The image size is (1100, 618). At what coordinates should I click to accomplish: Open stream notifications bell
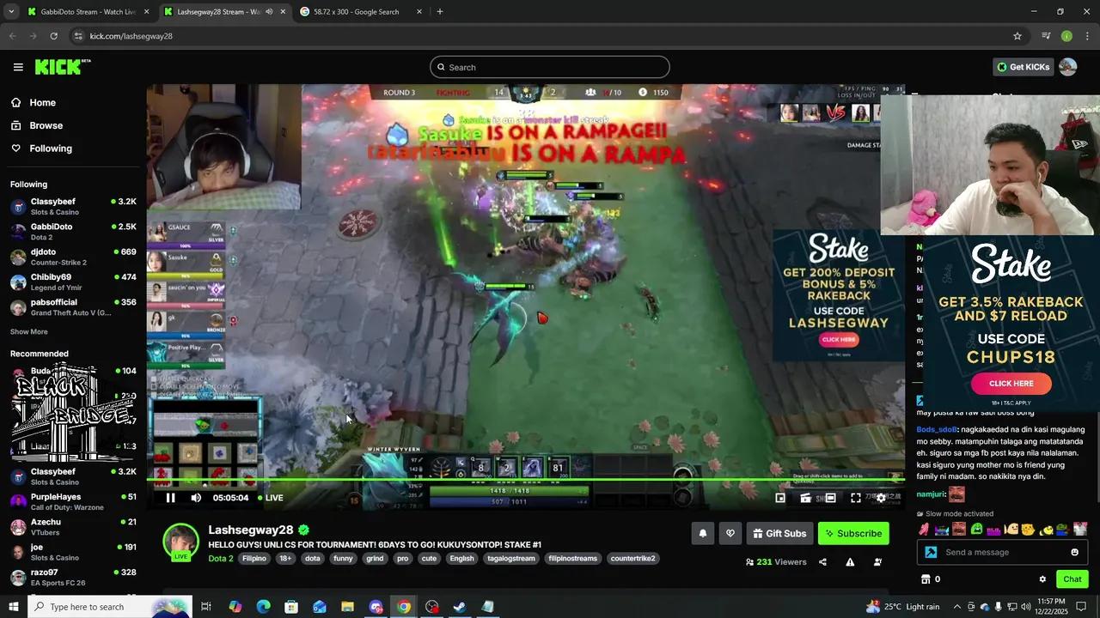(x=702, y=533)
